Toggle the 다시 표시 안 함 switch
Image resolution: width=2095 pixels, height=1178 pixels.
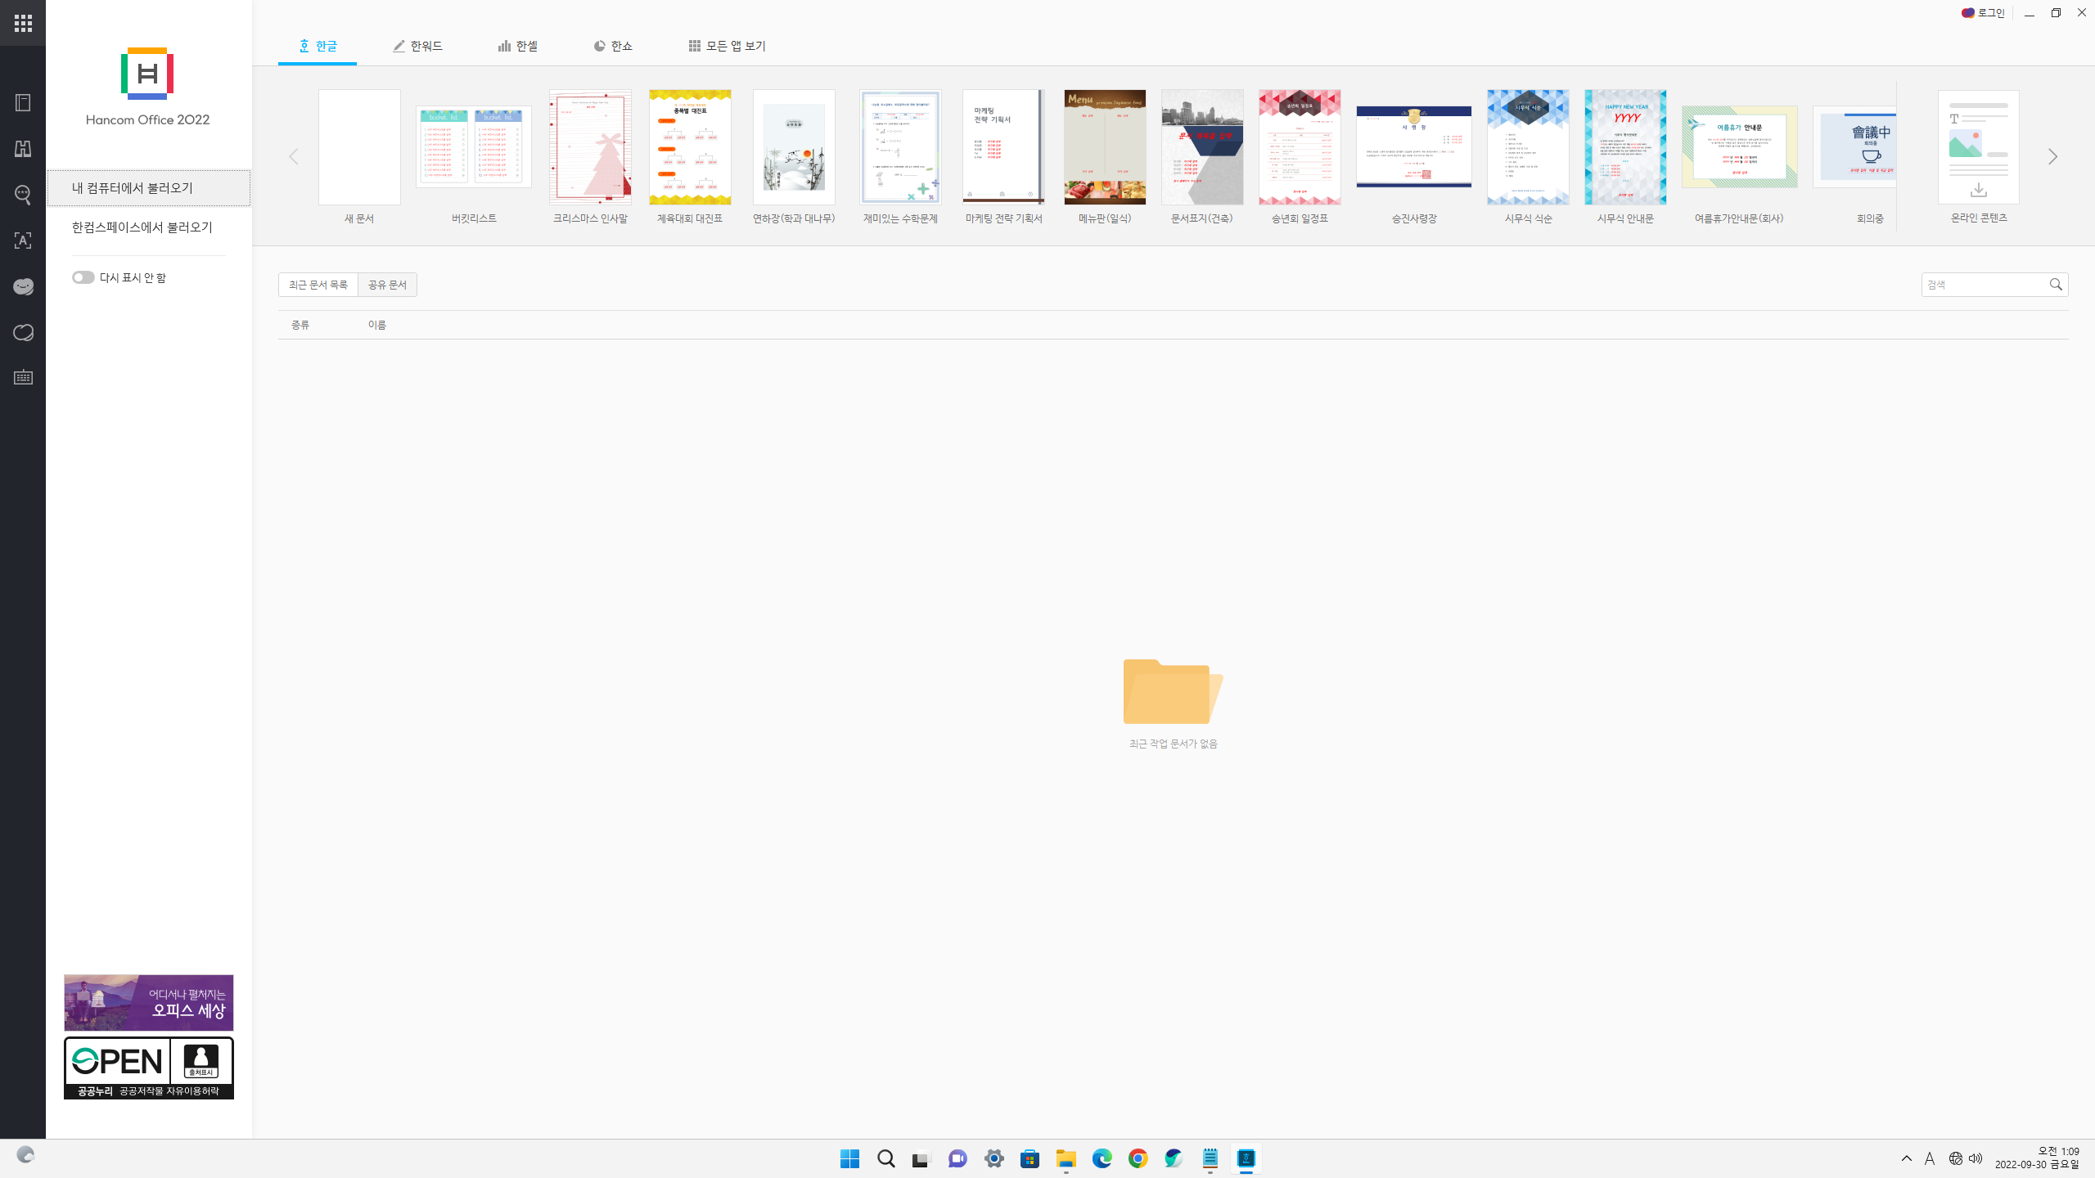83,277
